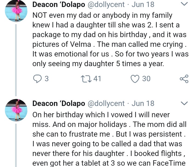Open Deacon 'Dolapo name on first tweet
194x167 pixels.
tap(59, 4)
